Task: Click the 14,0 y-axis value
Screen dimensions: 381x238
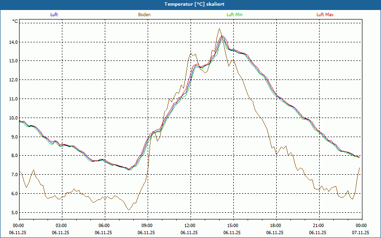Action: tap(12, 42)
